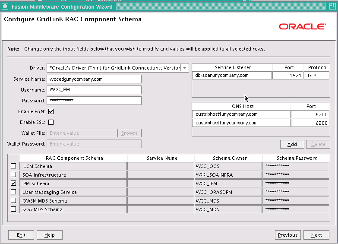This screenshot has width=338, height=244.
Task: Click the Browse button
Action: 130,133
